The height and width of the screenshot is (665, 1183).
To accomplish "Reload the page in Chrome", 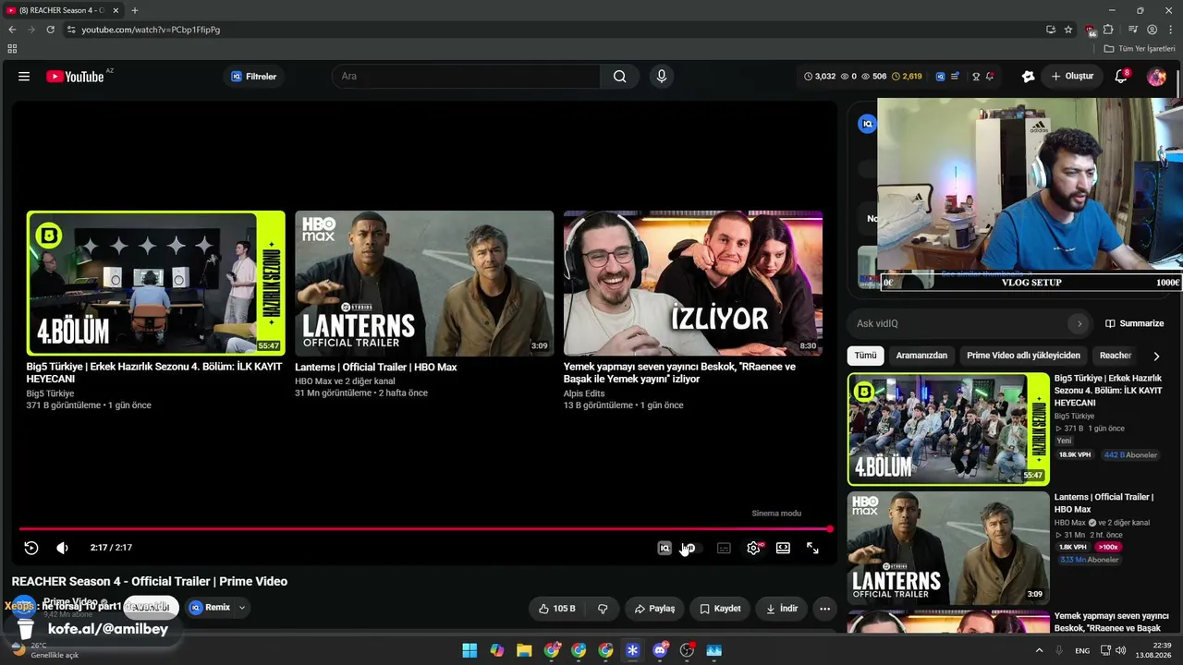I will [x=50, y=30].
